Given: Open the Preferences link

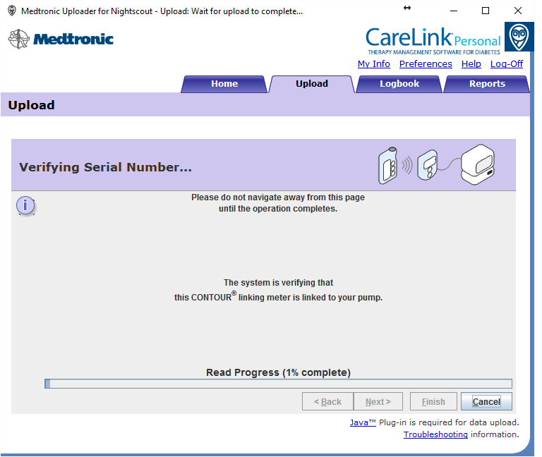Looking at the screenshot, I should click(x=426, y=64).
